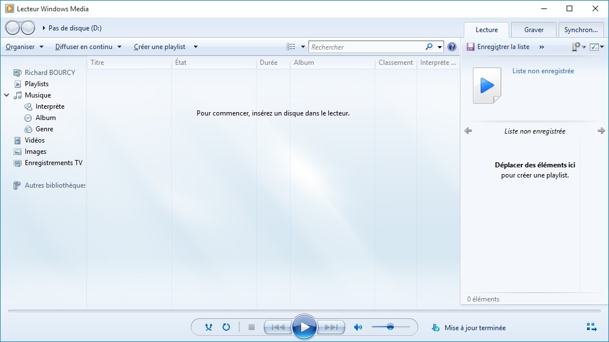Click the view options icon
609x342 pixels.
(x=291, y=47)
